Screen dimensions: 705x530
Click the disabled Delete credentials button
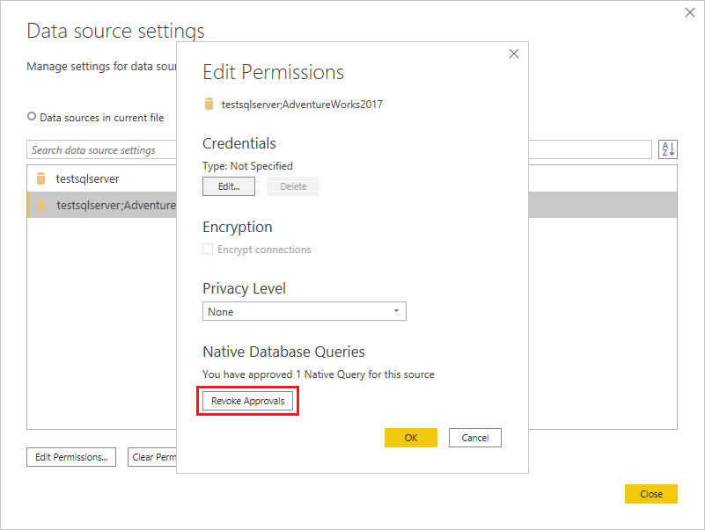pos(293,186)
